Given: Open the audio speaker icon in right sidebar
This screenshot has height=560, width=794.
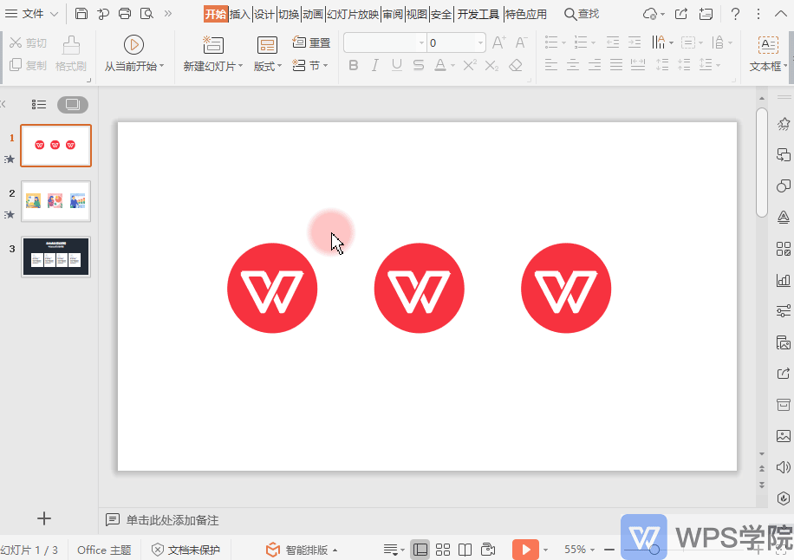Looking at the screenshot, I should 784,467.
